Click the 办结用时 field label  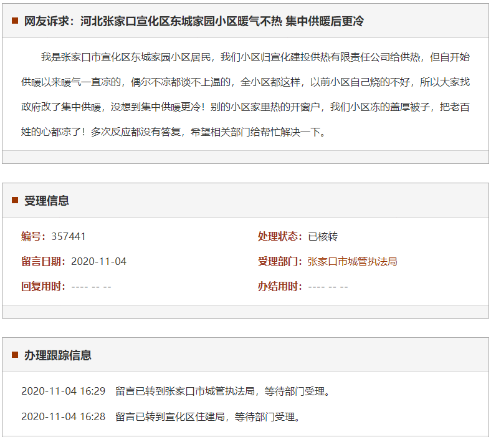tap(280, 287)
